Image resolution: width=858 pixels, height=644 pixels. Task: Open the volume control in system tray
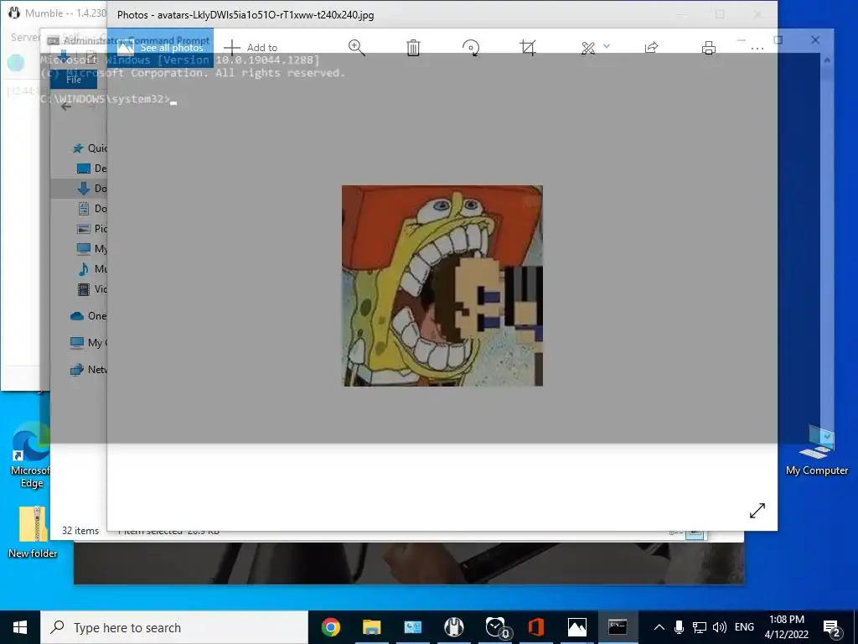(720, 627)
